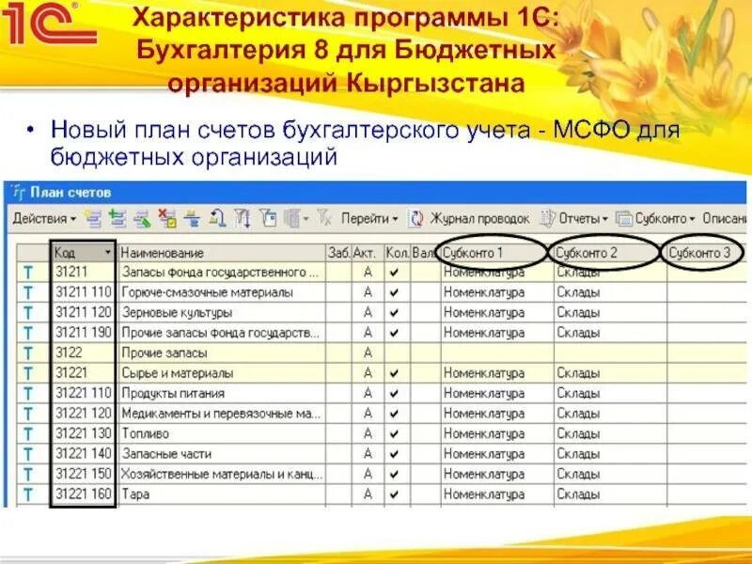Open the Действия dropdown menu

click(44, 219)
